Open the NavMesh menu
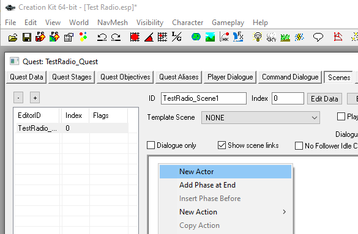Image resolution: width=358 pixels, height=234 pixels. pos(113,23)
